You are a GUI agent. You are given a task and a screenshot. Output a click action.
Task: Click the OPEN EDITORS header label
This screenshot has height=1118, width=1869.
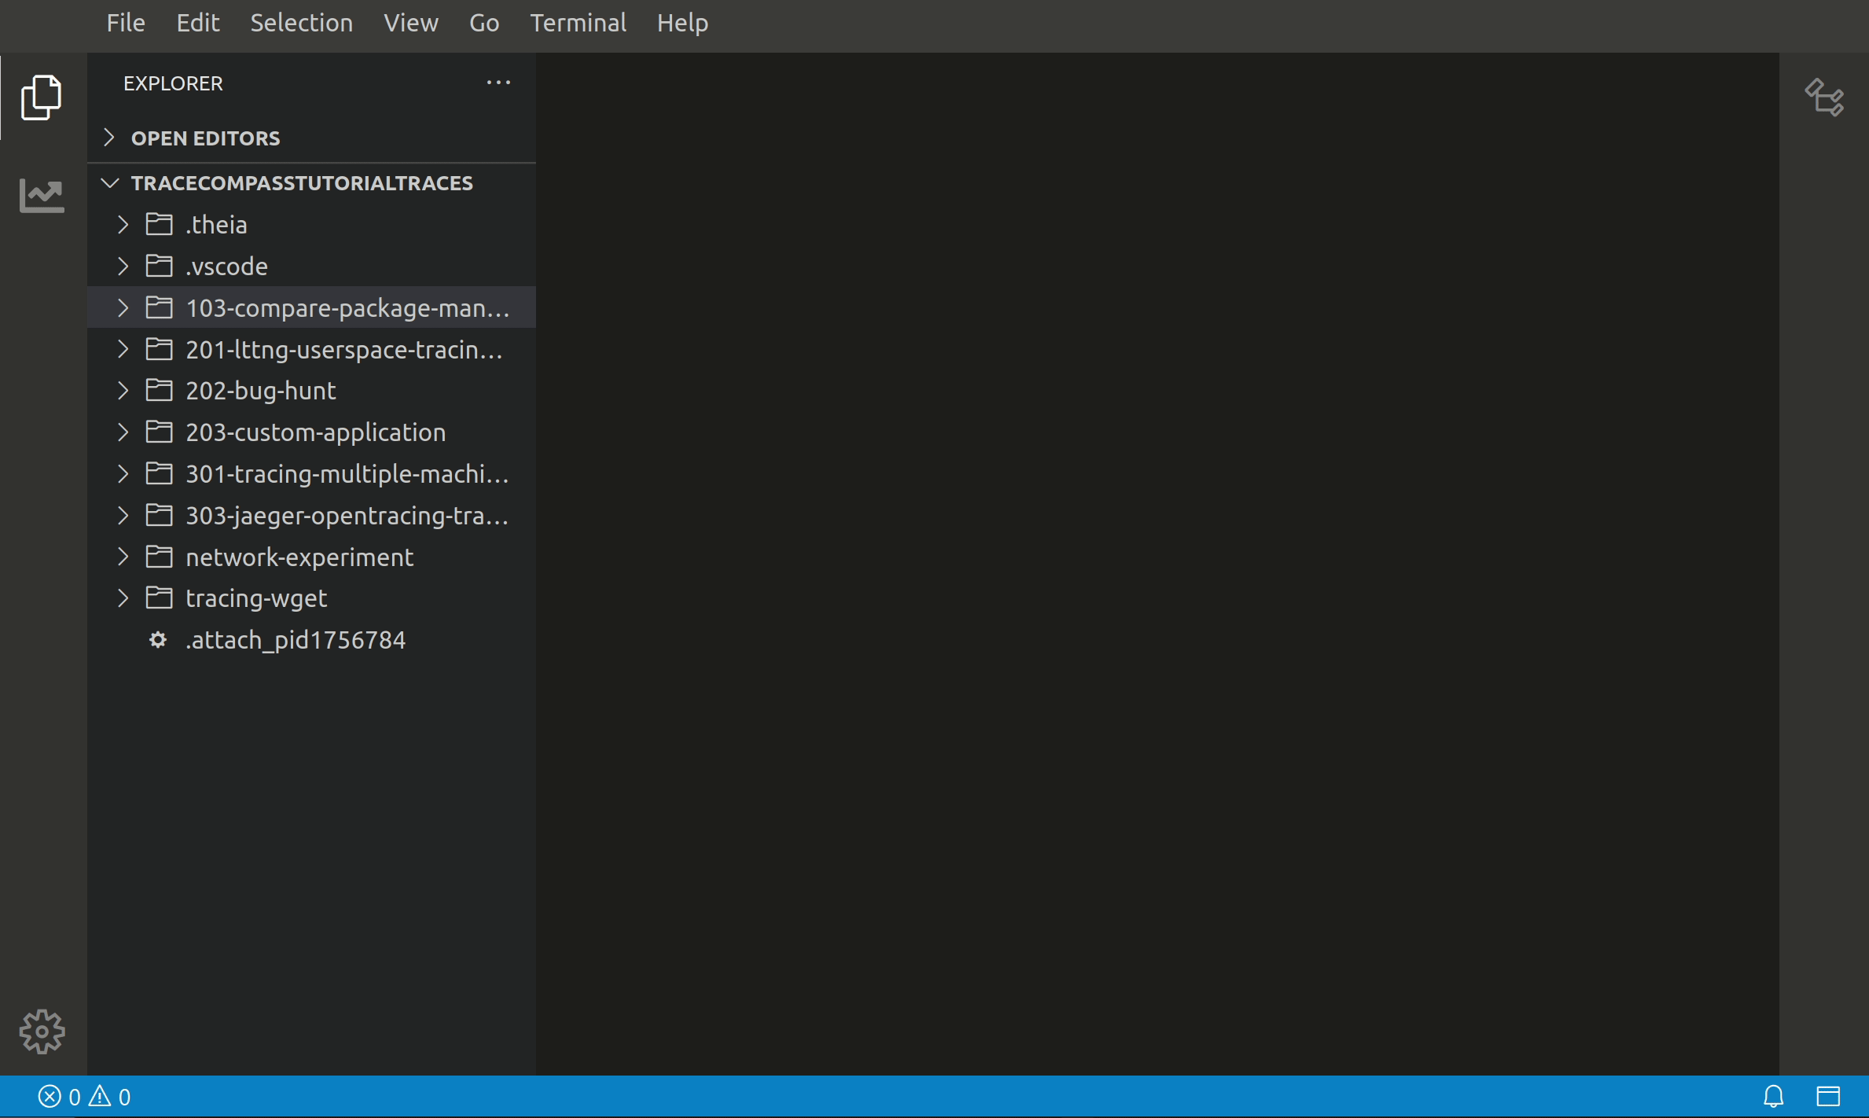[x=205, y=138]
